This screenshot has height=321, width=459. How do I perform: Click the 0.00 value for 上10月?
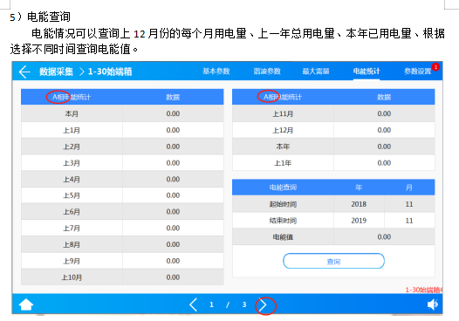tap(173, 277)
